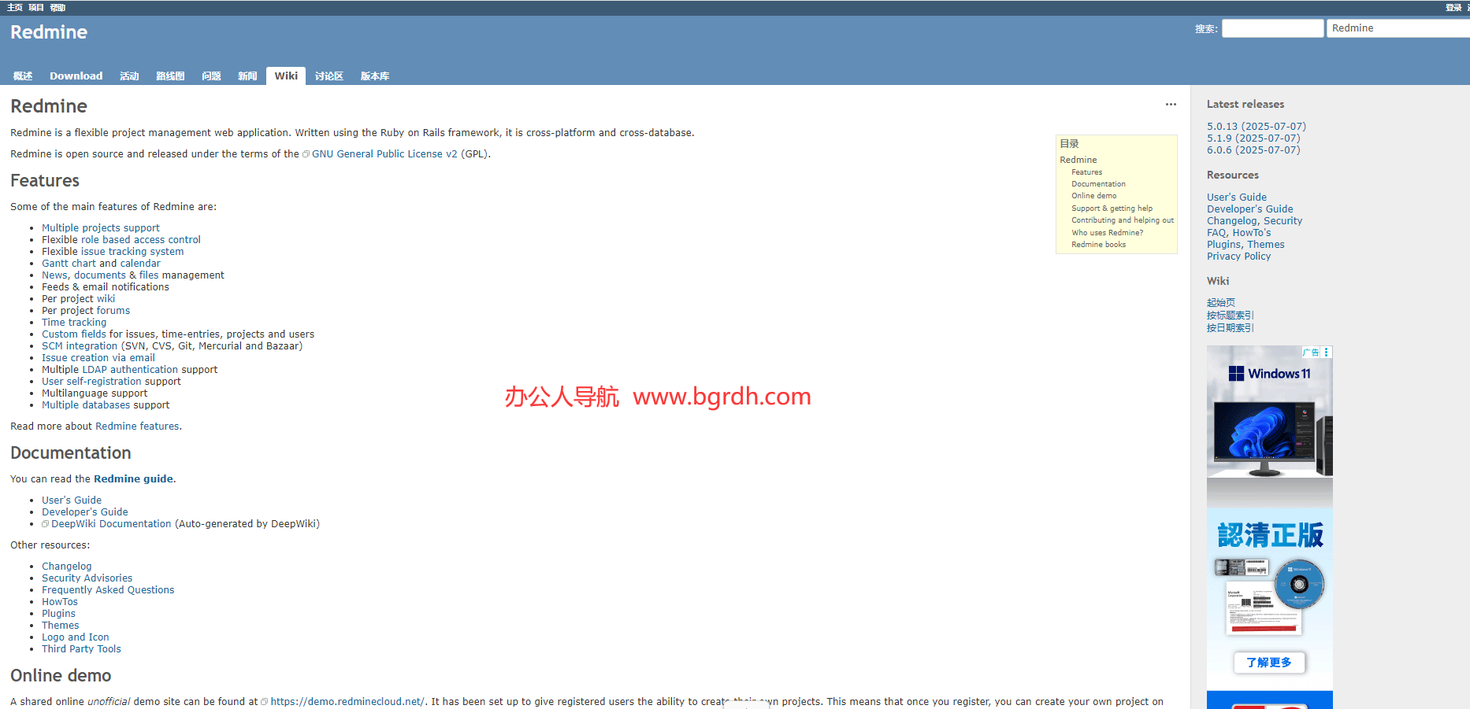The image size is (1470, 709).
Task: Click 登录 login link at top right
Action: tap(1453, 7)
